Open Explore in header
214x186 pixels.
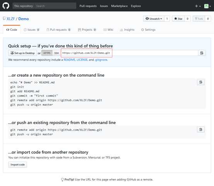pyautogui.click(x=136, y=6)
